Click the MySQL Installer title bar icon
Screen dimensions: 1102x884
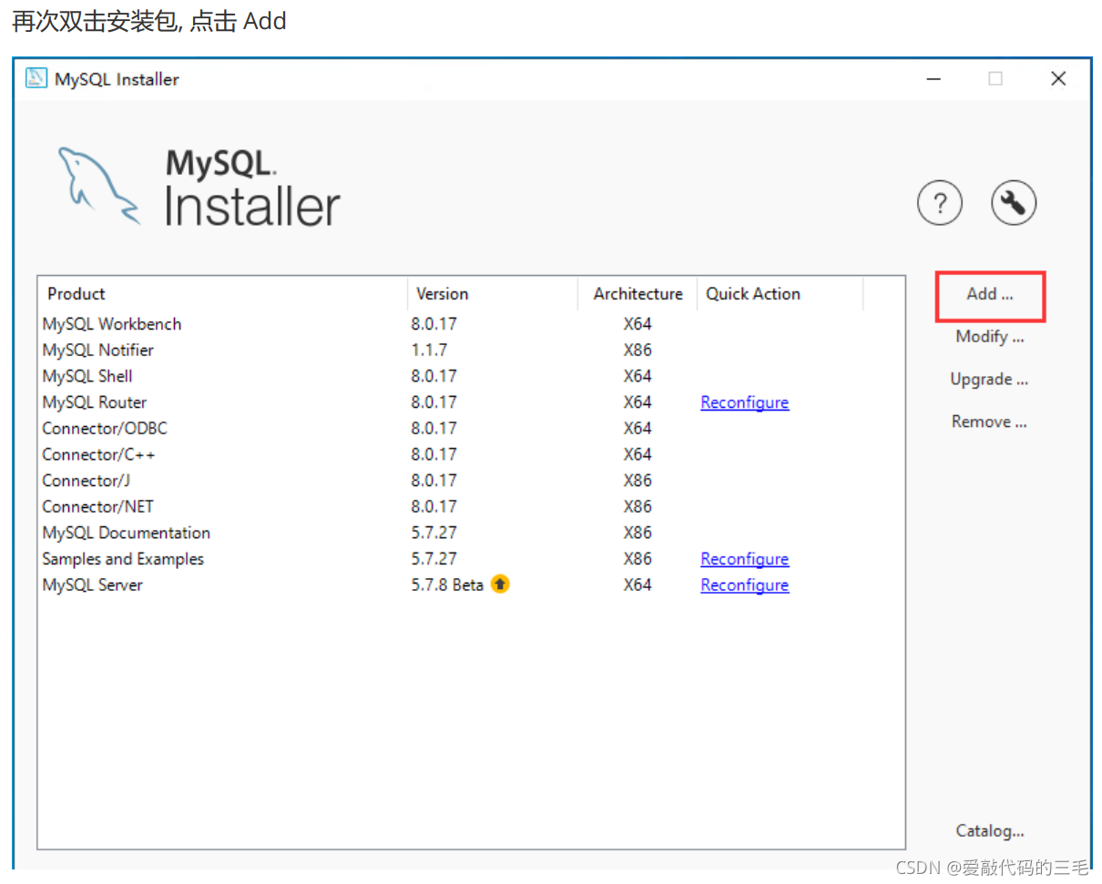coord(36,78)
